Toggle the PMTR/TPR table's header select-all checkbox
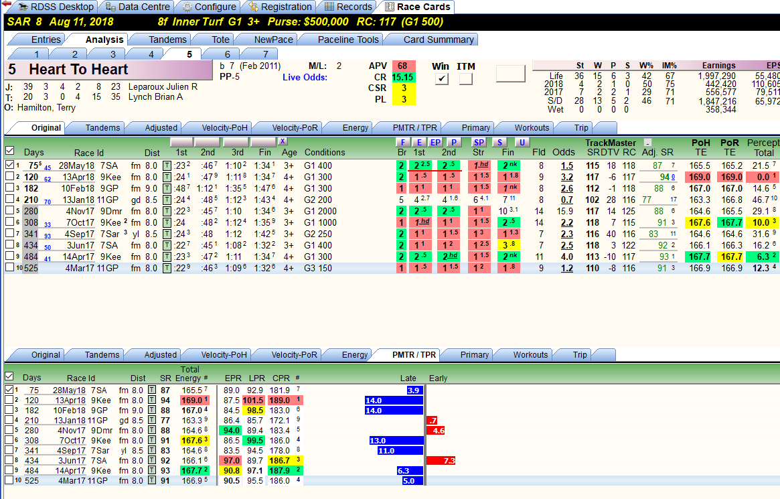Viewport: 780px width, 499px height. tap(9, 376)
